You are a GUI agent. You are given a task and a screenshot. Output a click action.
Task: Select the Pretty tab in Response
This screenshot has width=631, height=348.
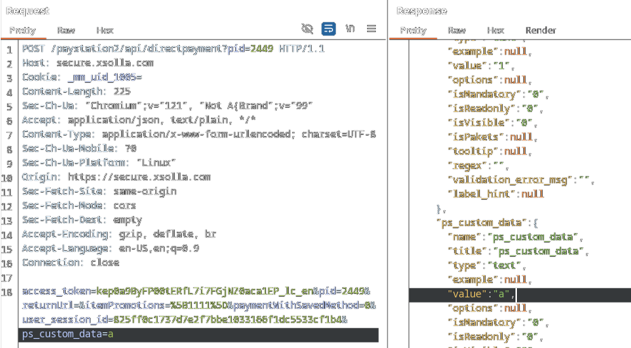click(x=413, y=31)
